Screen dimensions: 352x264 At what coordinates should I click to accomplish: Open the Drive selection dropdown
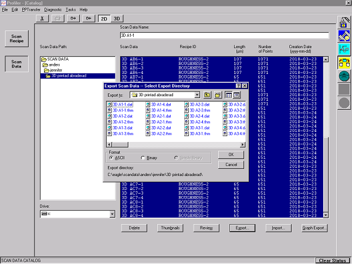112,214
